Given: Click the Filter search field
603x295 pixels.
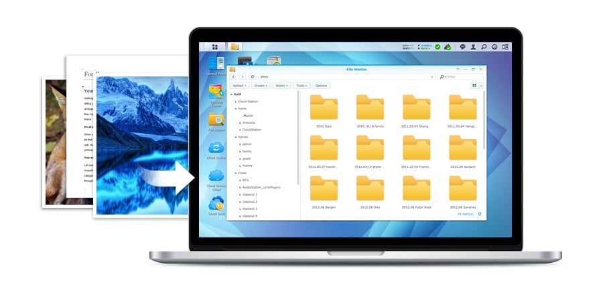Looking at the screenshot, I should pos(462,77).
